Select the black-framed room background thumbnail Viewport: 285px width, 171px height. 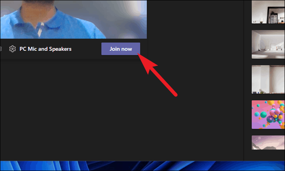[268, 12]
